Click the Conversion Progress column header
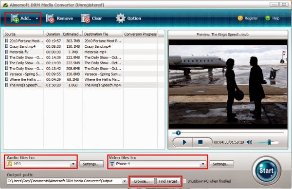The image size is (292, 189). point(141,34)
